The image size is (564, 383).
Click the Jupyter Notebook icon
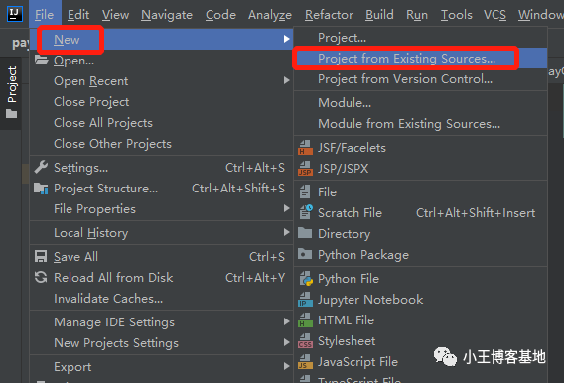point(306,300)
